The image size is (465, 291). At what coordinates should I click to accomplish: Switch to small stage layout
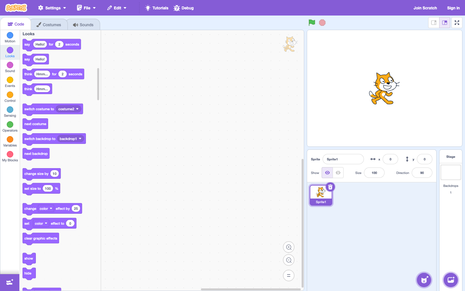coord(434,23)
